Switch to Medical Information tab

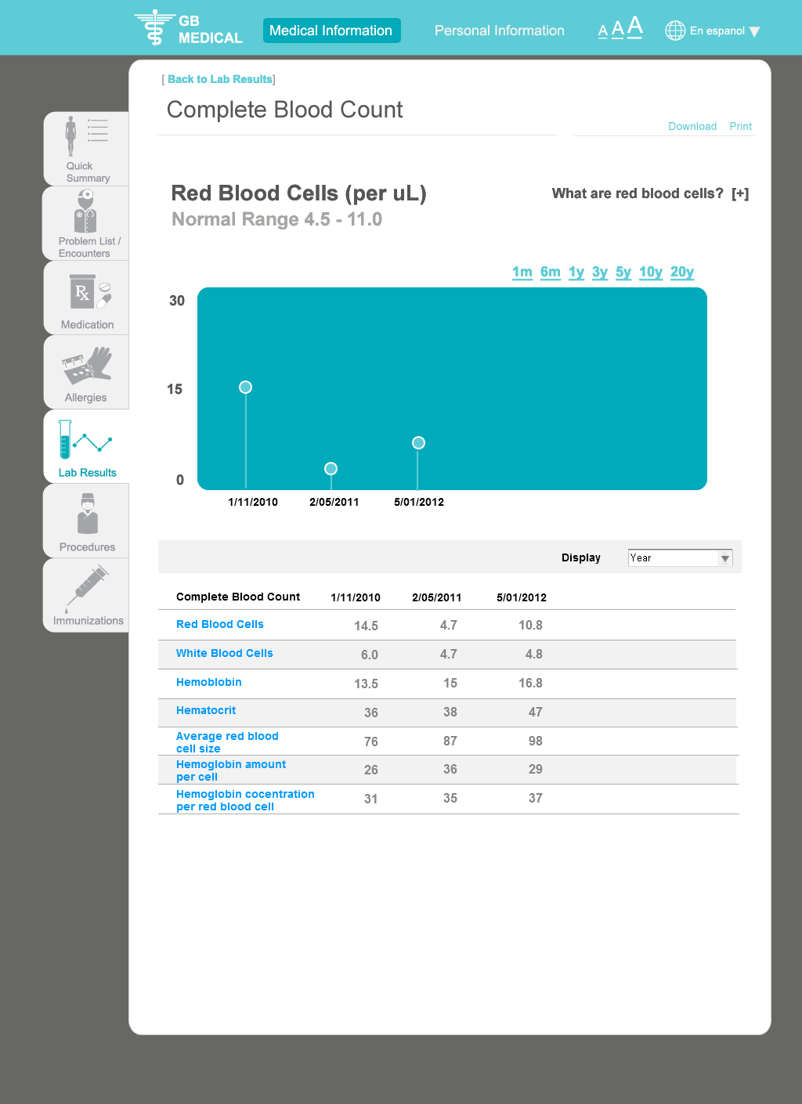pos(331,31)
